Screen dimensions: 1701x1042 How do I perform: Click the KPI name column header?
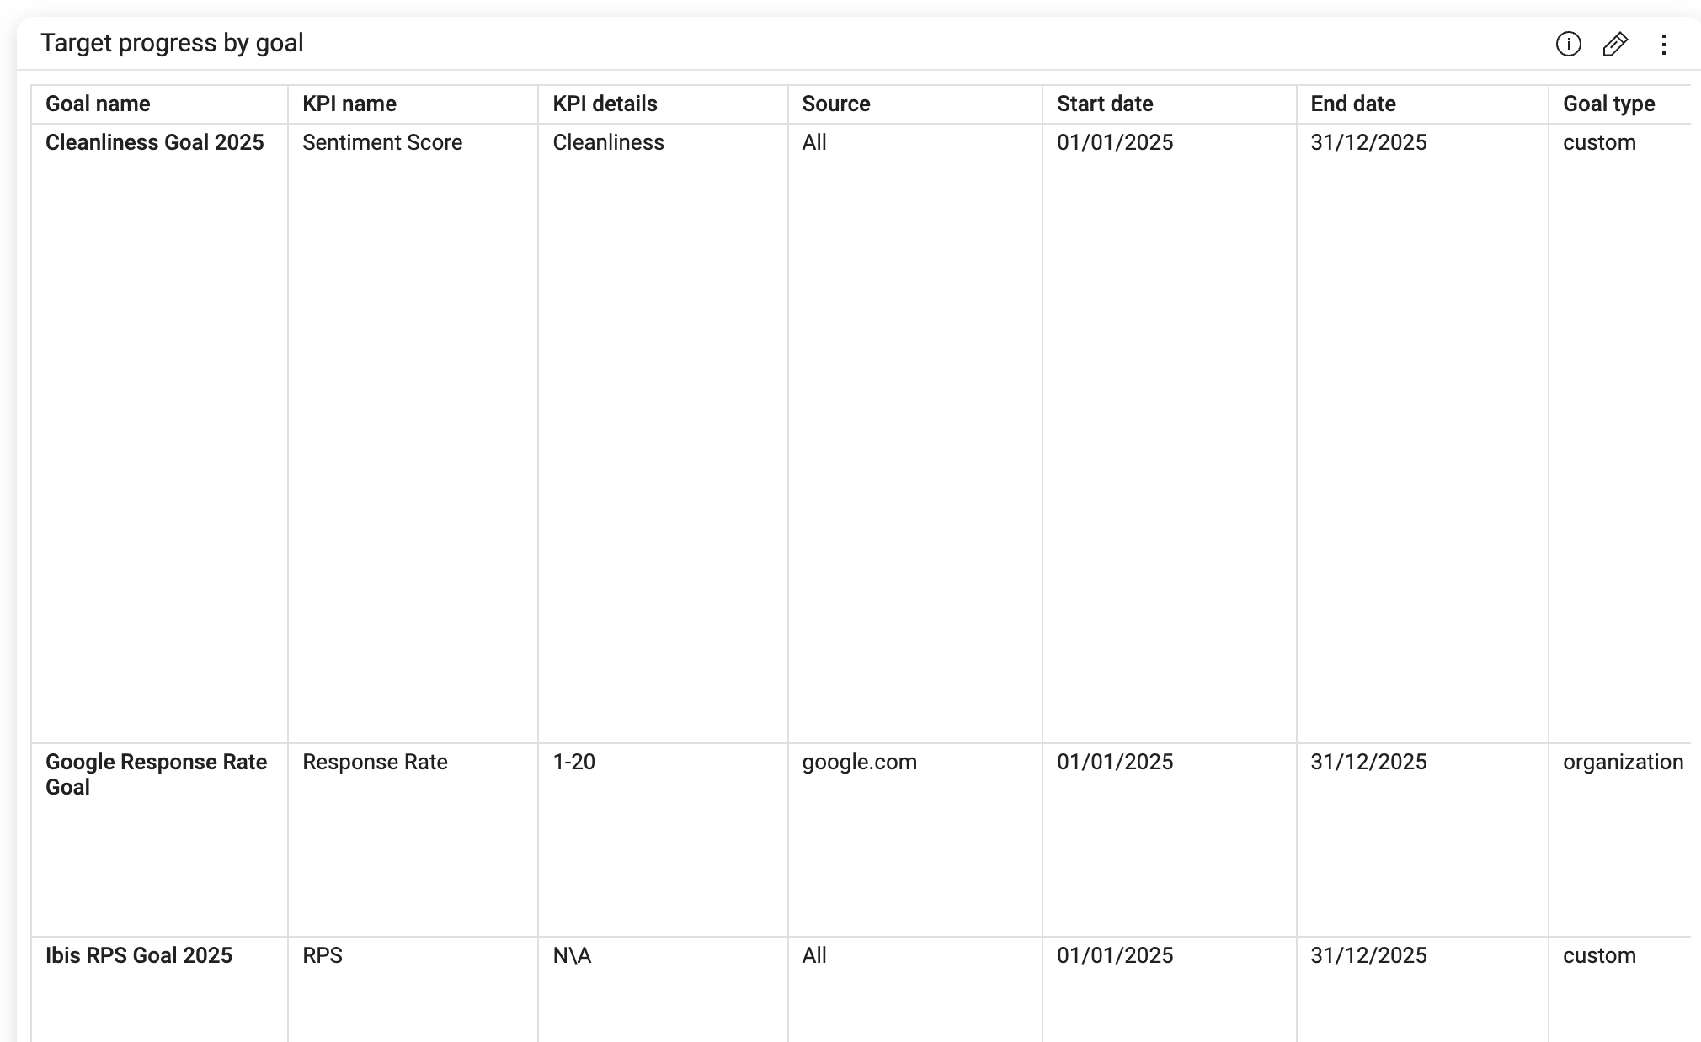(x=349, y=104)
